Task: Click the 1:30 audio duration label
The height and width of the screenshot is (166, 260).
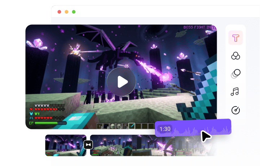Action: click(x=165, y=129)
